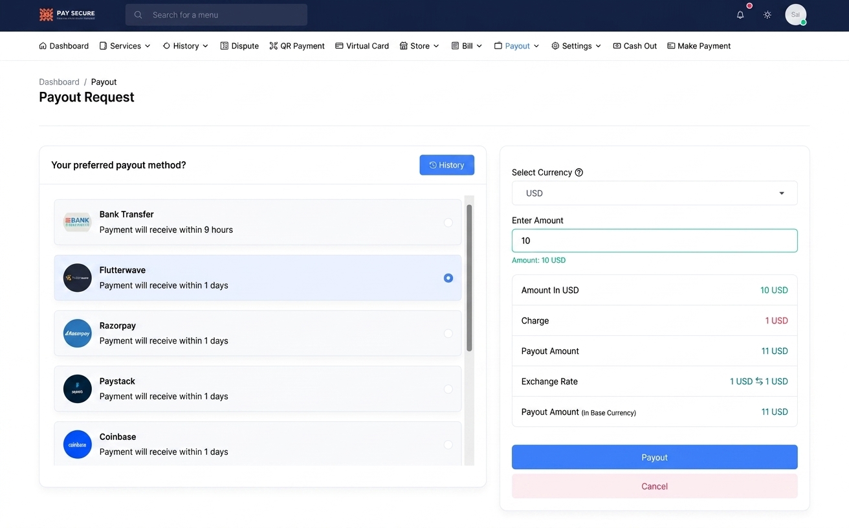This screenshot has height=528, width=849.
Task: Click the blue History button
Action: [x=447, y=165]
